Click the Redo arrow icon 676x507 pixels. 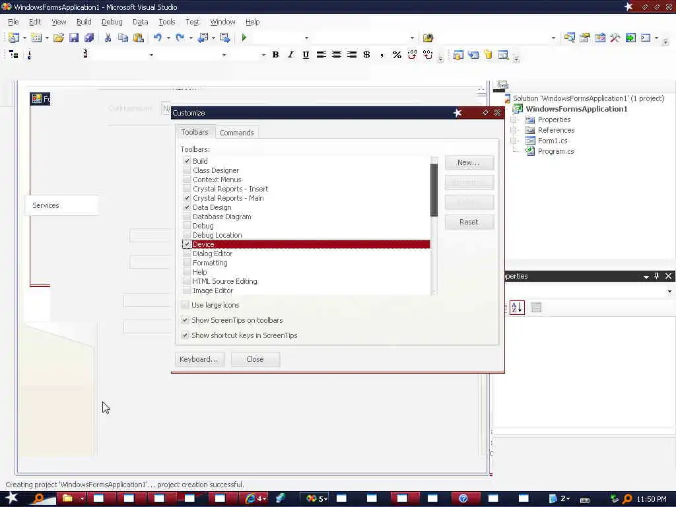180,38
